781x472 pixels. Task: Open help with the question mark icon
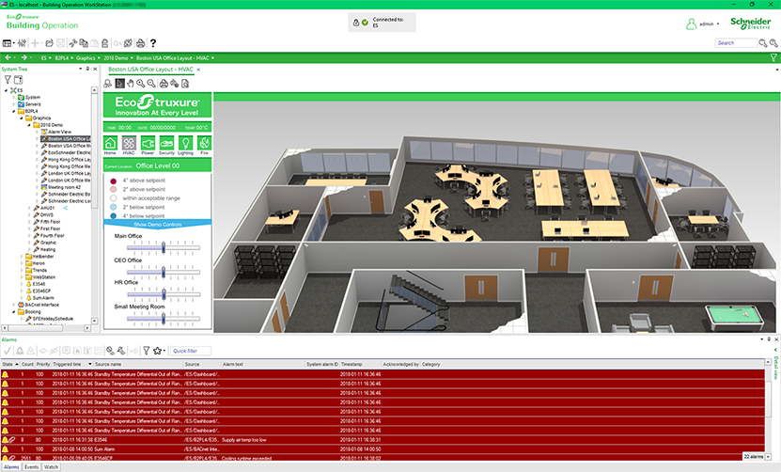153,43
